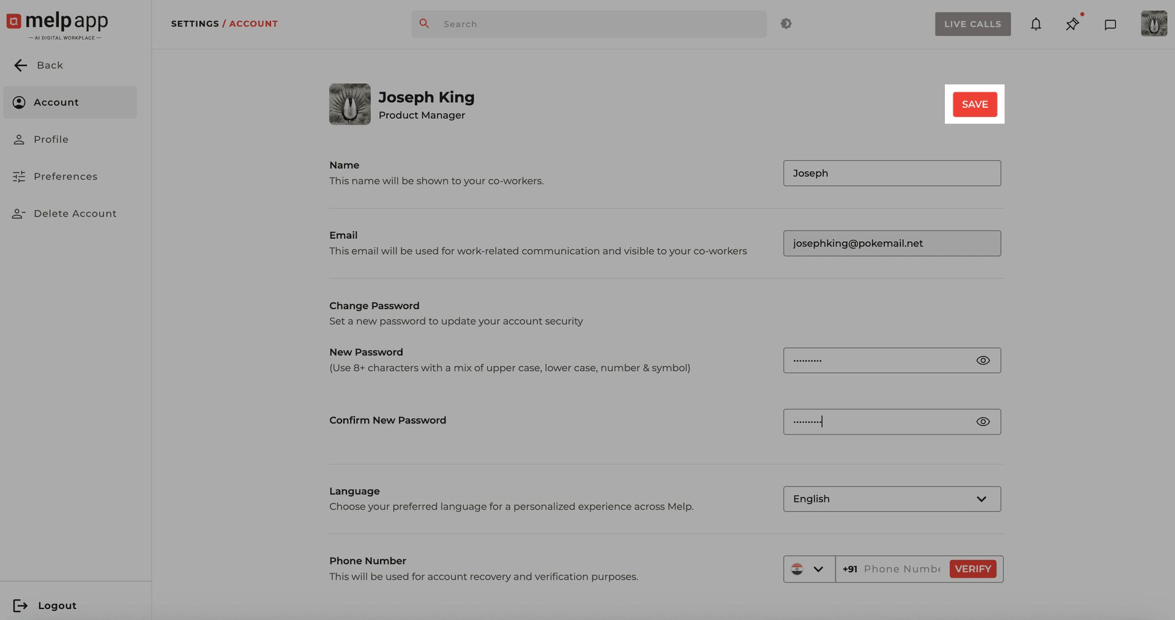Open chat using the speech bubble icon
Screen dimensions: 1175x620
click(1111, 24)
